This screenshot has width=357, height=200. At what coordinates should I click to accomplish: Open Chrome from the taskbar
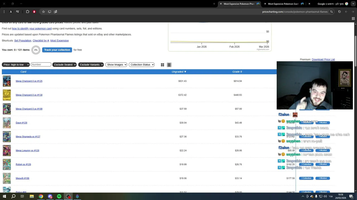coord(41,196)
